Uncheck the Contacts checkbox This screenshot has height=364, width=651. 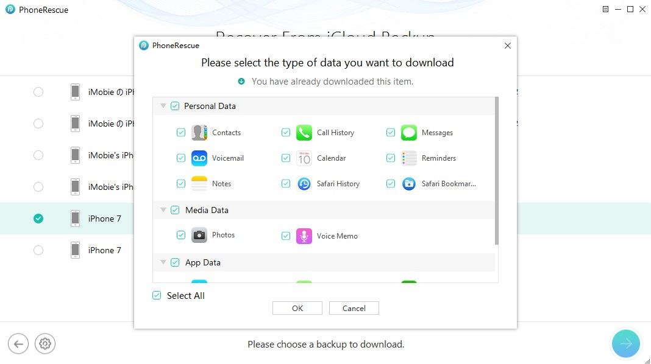[181, 133]
